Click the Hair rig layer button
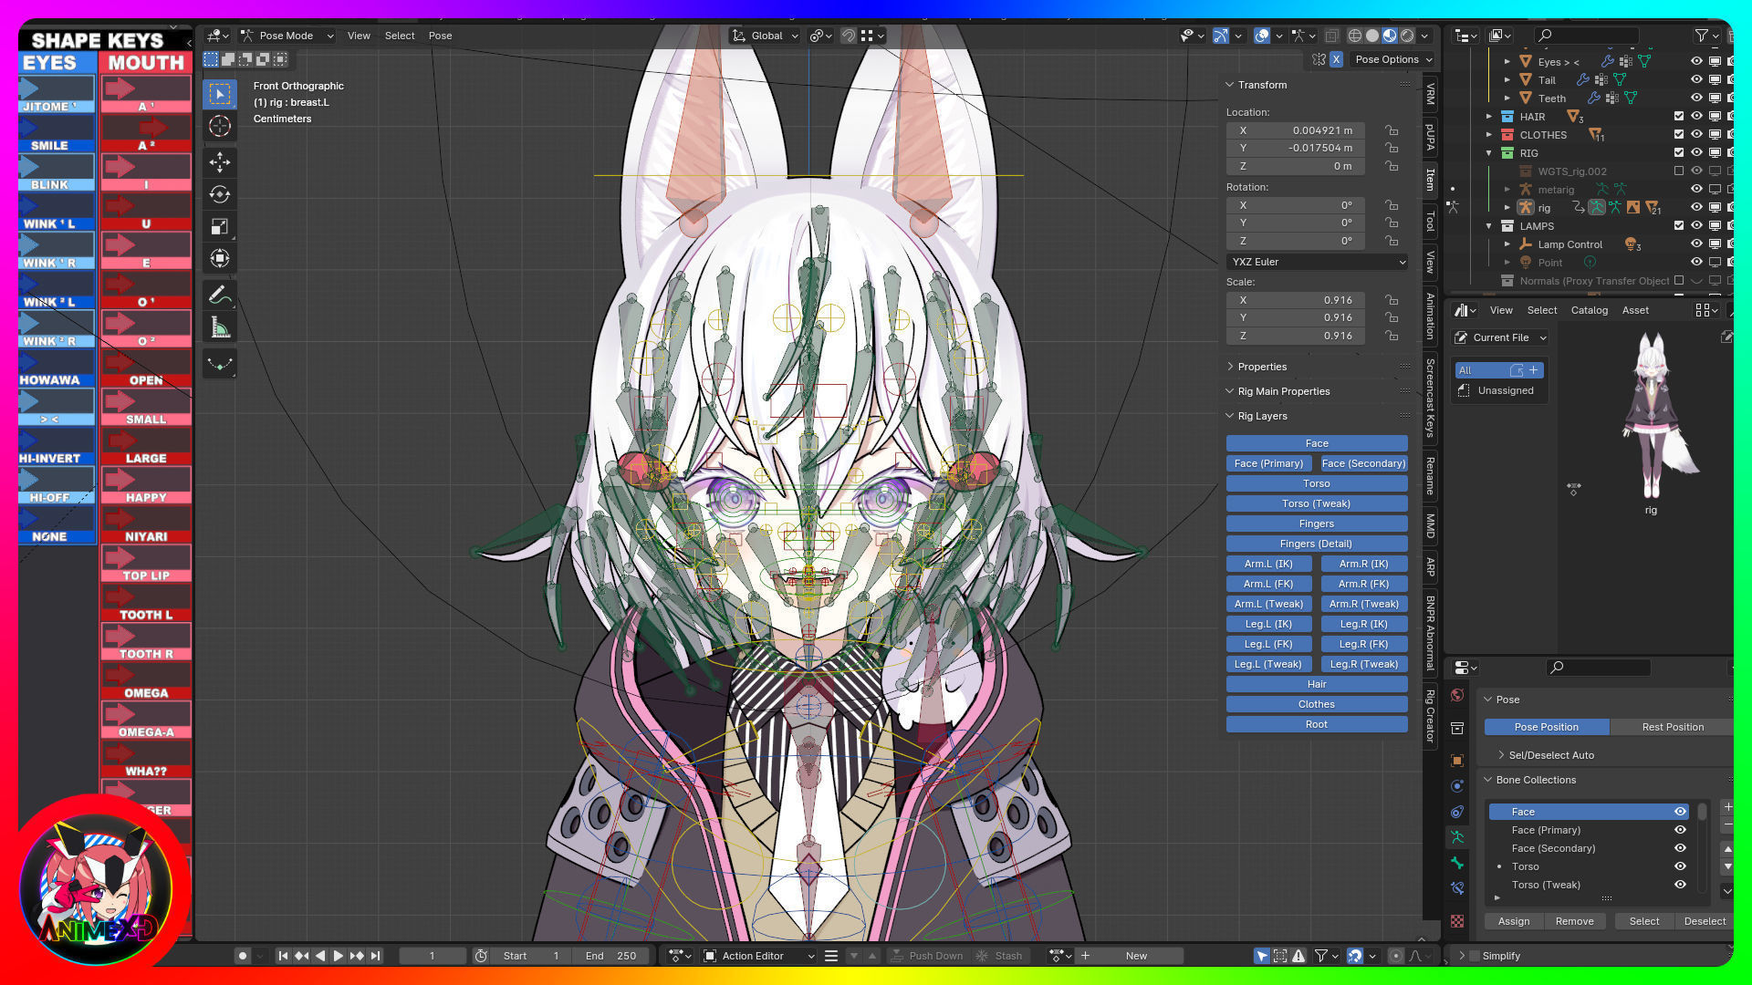Viewport: 1752px width, 985px height. 1316,684
